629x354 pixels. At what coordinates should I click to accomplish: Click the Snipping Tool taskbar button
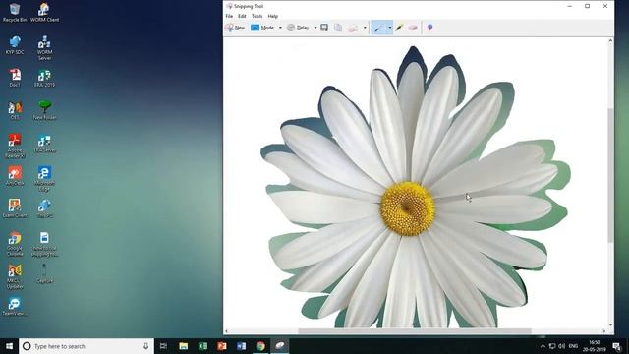click(279, 346)
